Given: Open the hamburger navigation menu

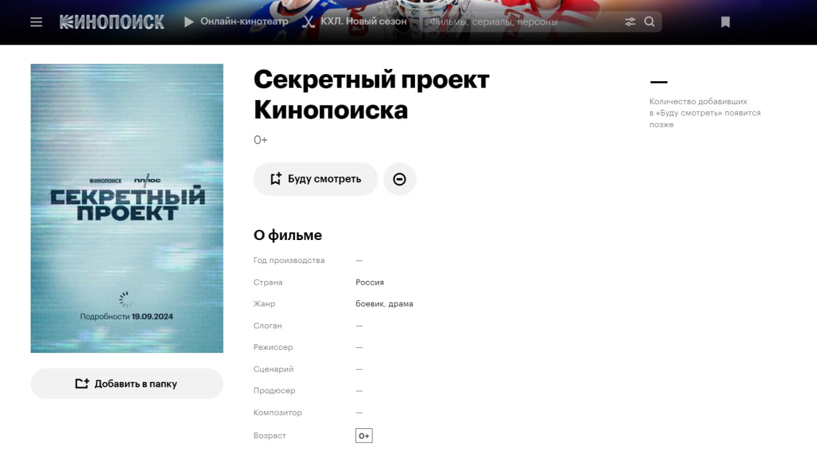Looking at the screenshot, I should tap(36, 22).
